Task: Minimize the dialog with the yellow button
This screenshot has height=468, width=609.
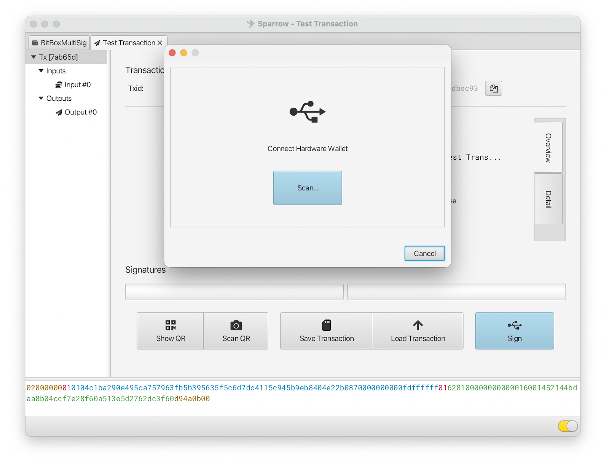Action: pyautogui.click(x=183, y=53)
